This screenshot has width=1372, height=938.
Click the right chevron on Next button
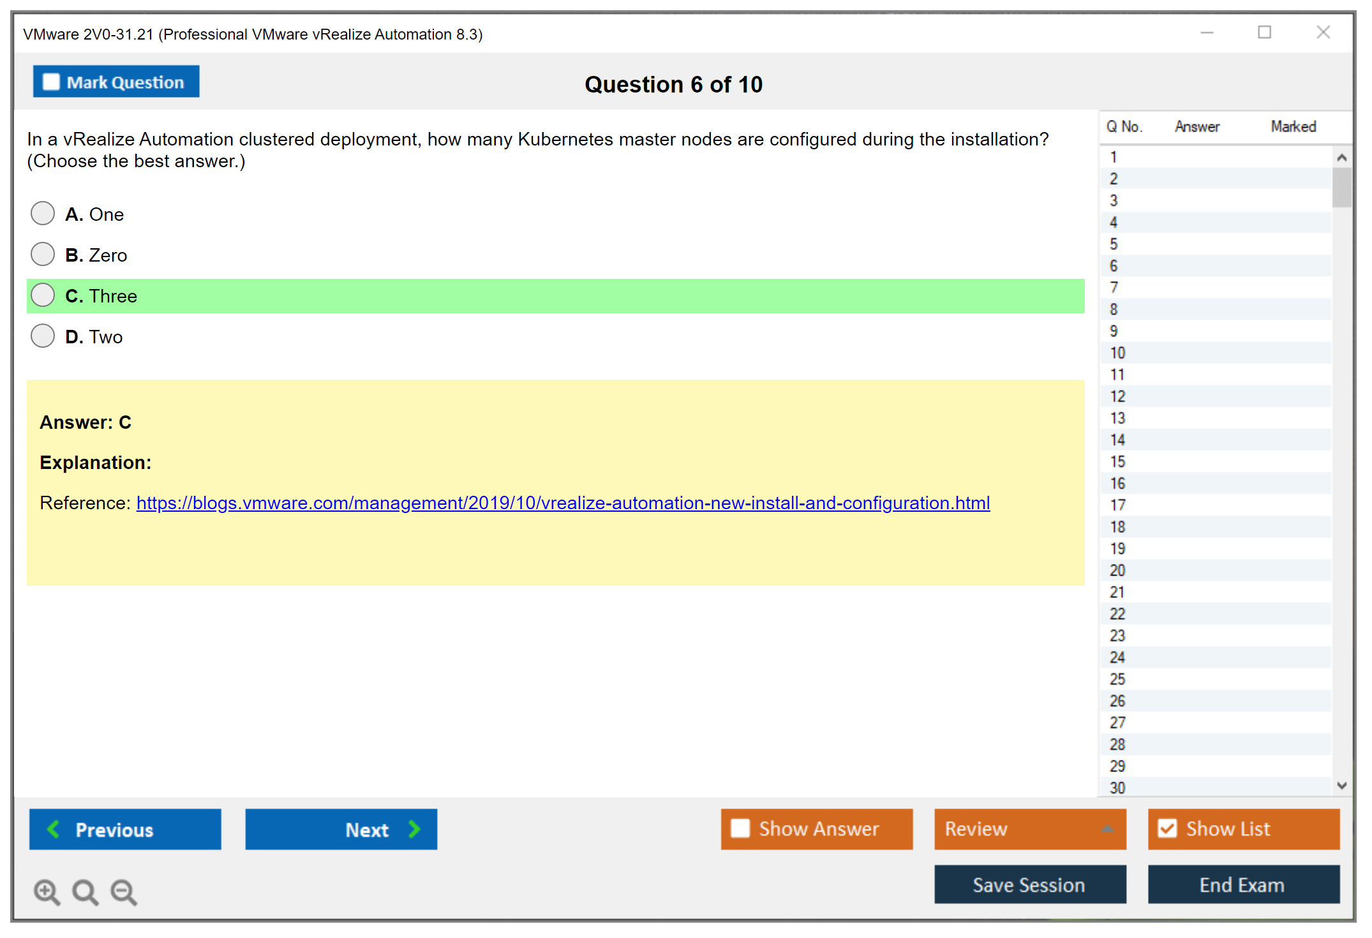click(415, 829)
